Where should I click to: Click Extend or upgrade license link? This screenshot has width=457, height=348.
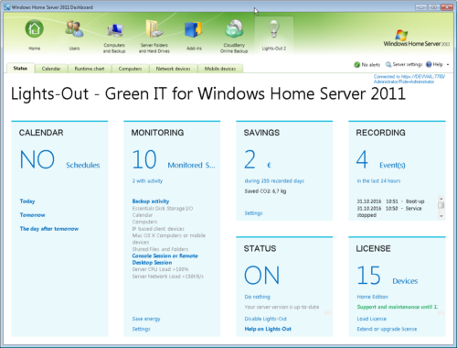pos(387,329)
